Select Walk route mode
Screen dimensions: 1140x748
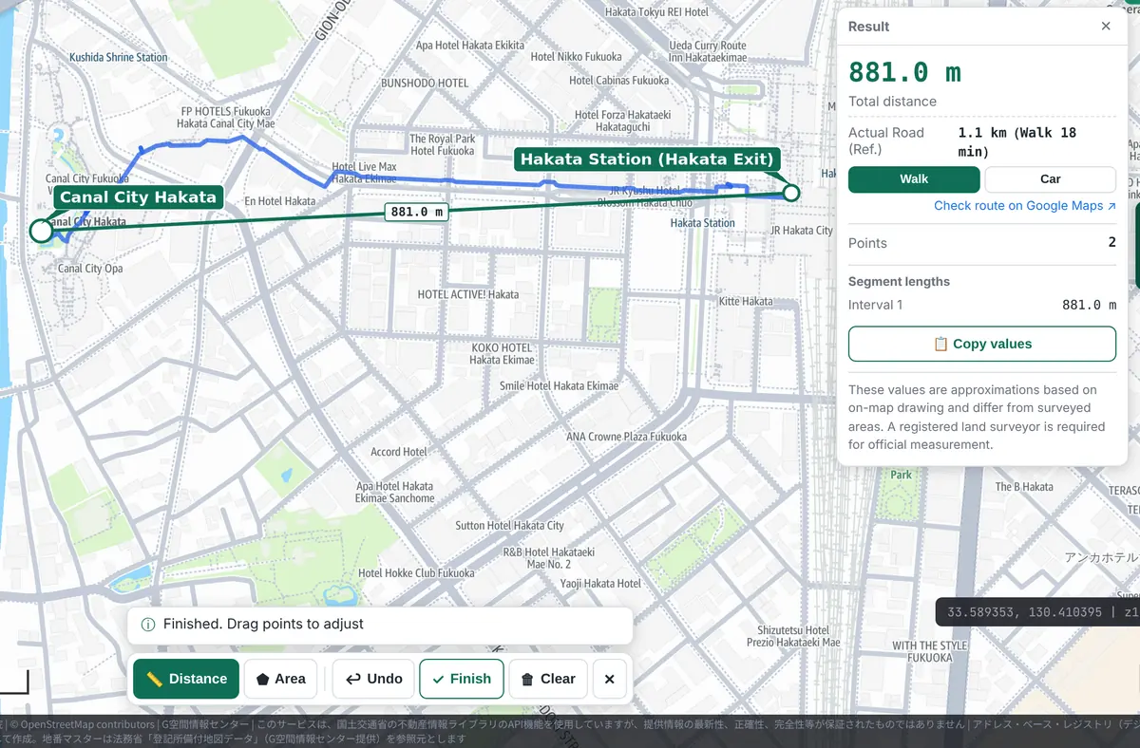[914, 179]
